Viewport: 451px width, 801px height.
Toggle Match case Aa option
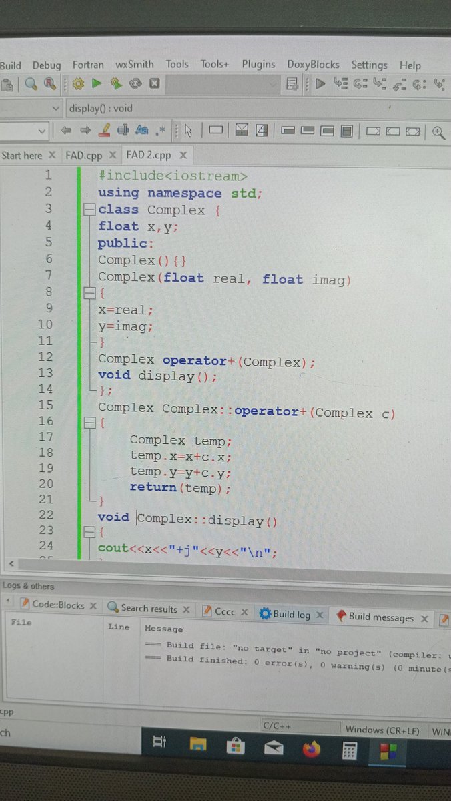pyautogui.click(x=142, y=130)
